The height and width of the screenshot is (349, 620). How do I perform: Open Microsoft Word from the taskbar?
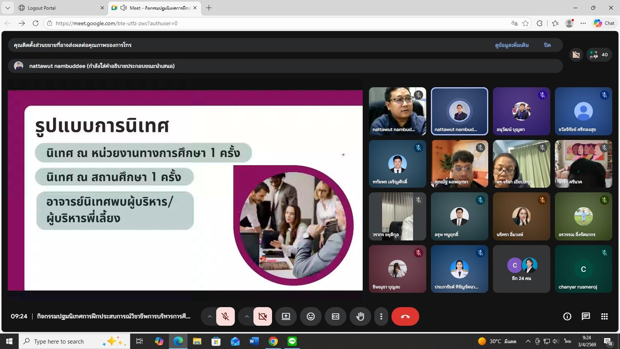(x=254, y=341)
